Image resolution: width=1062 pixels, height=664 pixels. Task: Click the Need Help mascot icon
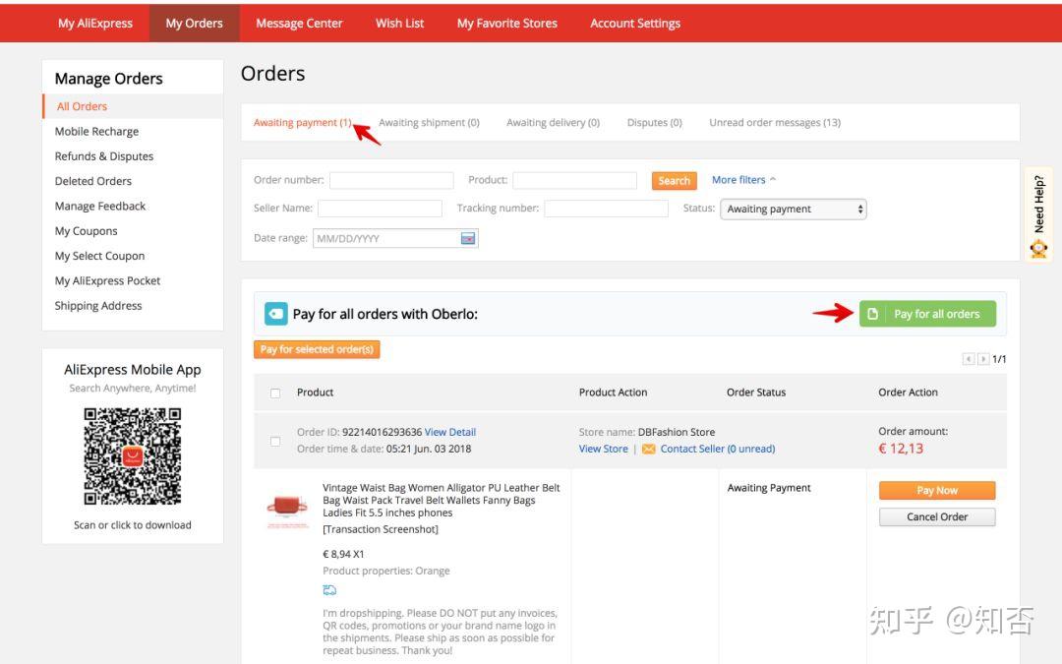[1038, 249]
